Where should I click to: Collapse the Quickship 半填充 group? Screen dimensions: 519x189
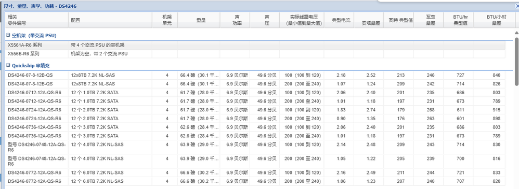pos(9,65)
